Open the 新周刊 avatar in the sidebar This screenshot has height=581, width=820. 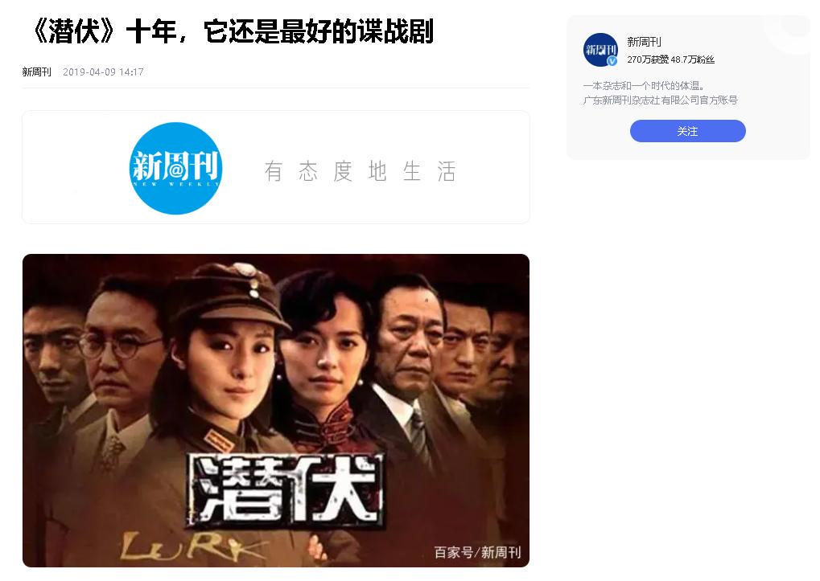pos(600,50)
